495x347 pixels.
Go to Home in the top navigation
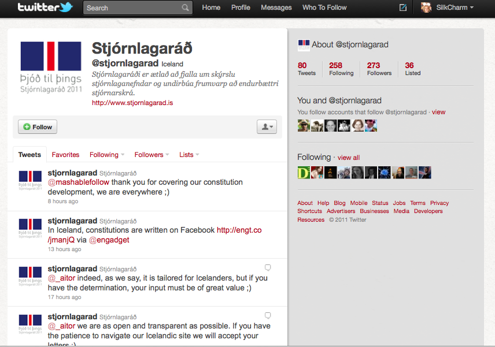point(211,8)
